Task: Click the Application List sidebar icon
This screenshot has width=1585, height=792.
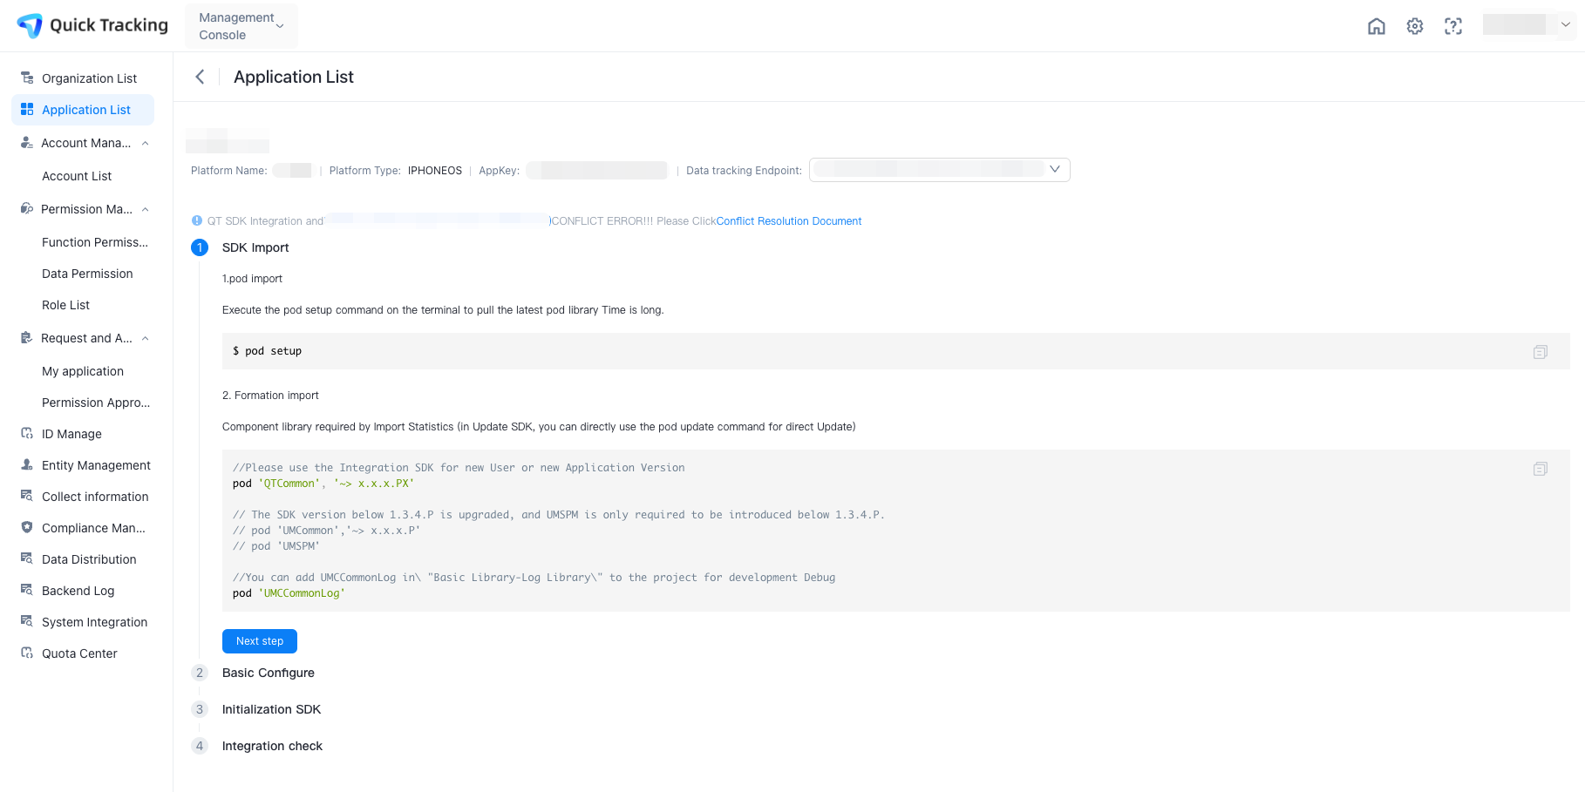Action: [27, 110]
